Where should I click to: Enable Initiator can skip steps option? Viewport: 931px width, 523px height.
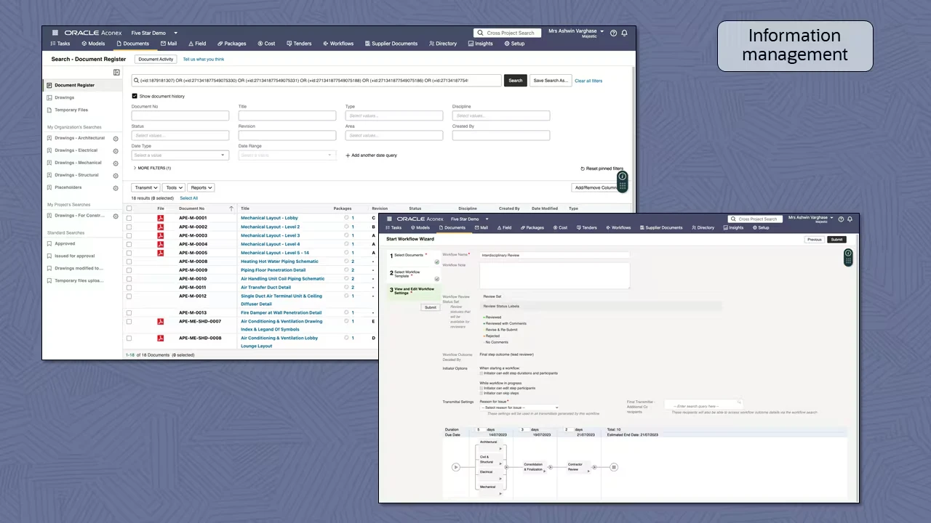(482, 393)
